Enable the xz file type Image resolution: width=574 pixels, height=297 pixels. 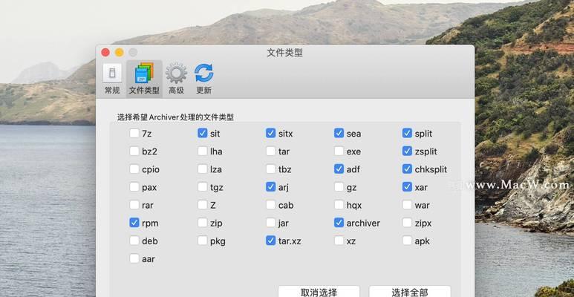pos(339,241)
